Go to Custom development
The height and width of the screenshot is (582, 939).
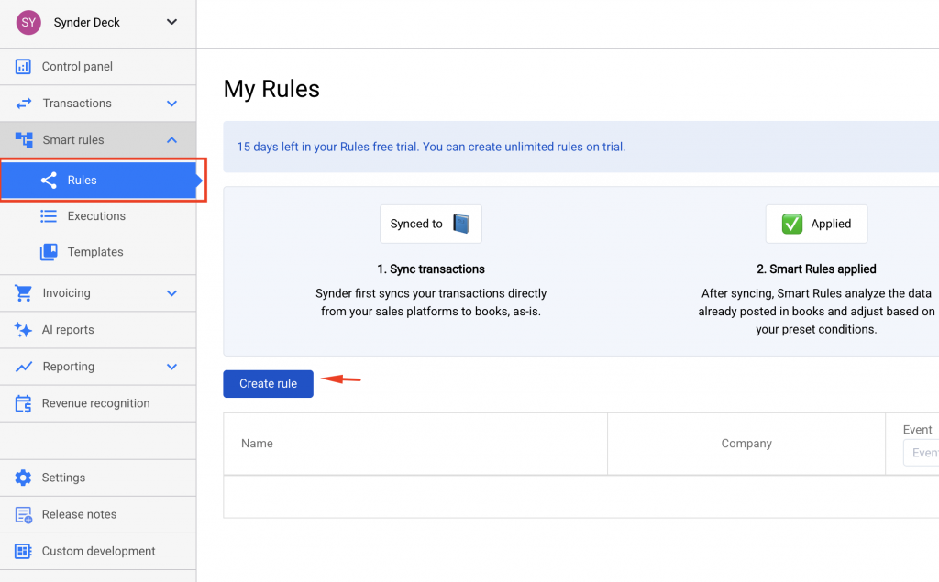pyautogui.click(x=98, y=551)
